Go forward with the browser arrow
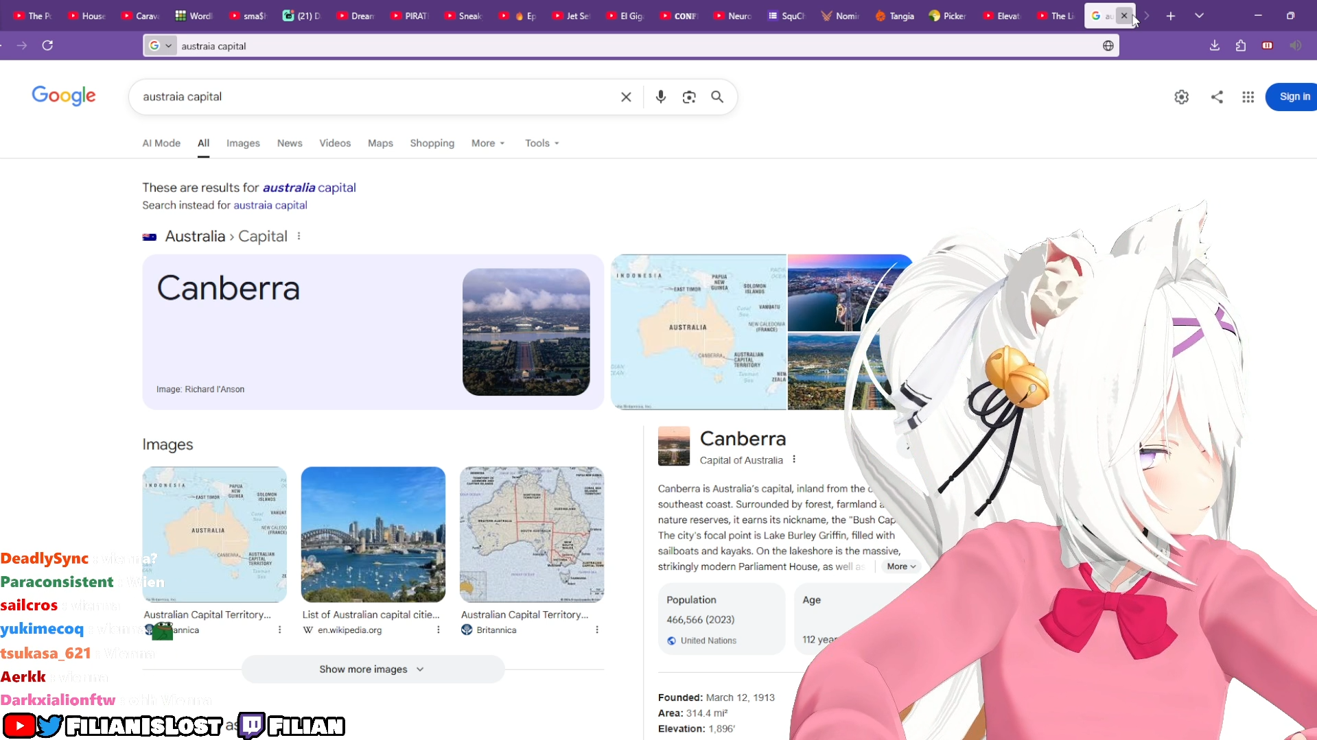This screenshot has height=740, width=1317. tap(22, 45)
